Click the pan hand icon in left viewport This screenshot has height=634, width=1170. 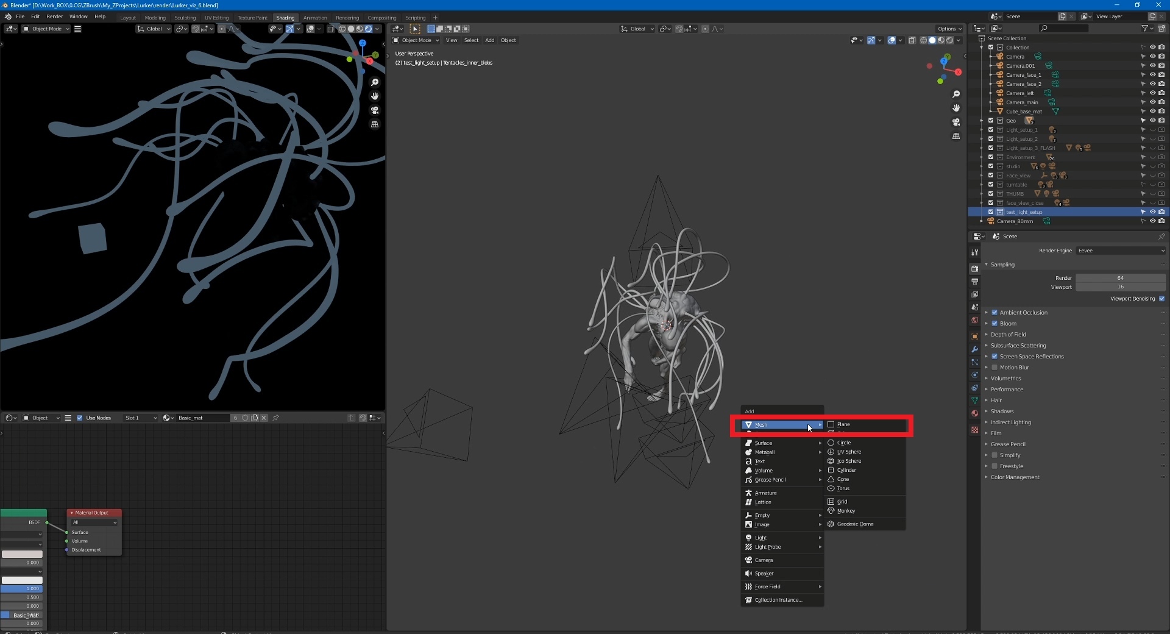pos(375,96)
